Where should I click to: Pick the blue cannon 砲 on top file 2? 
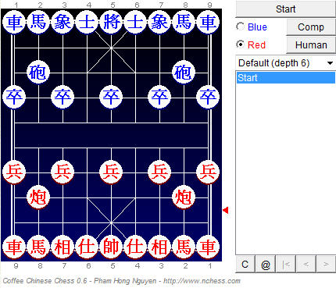[38, 72]
